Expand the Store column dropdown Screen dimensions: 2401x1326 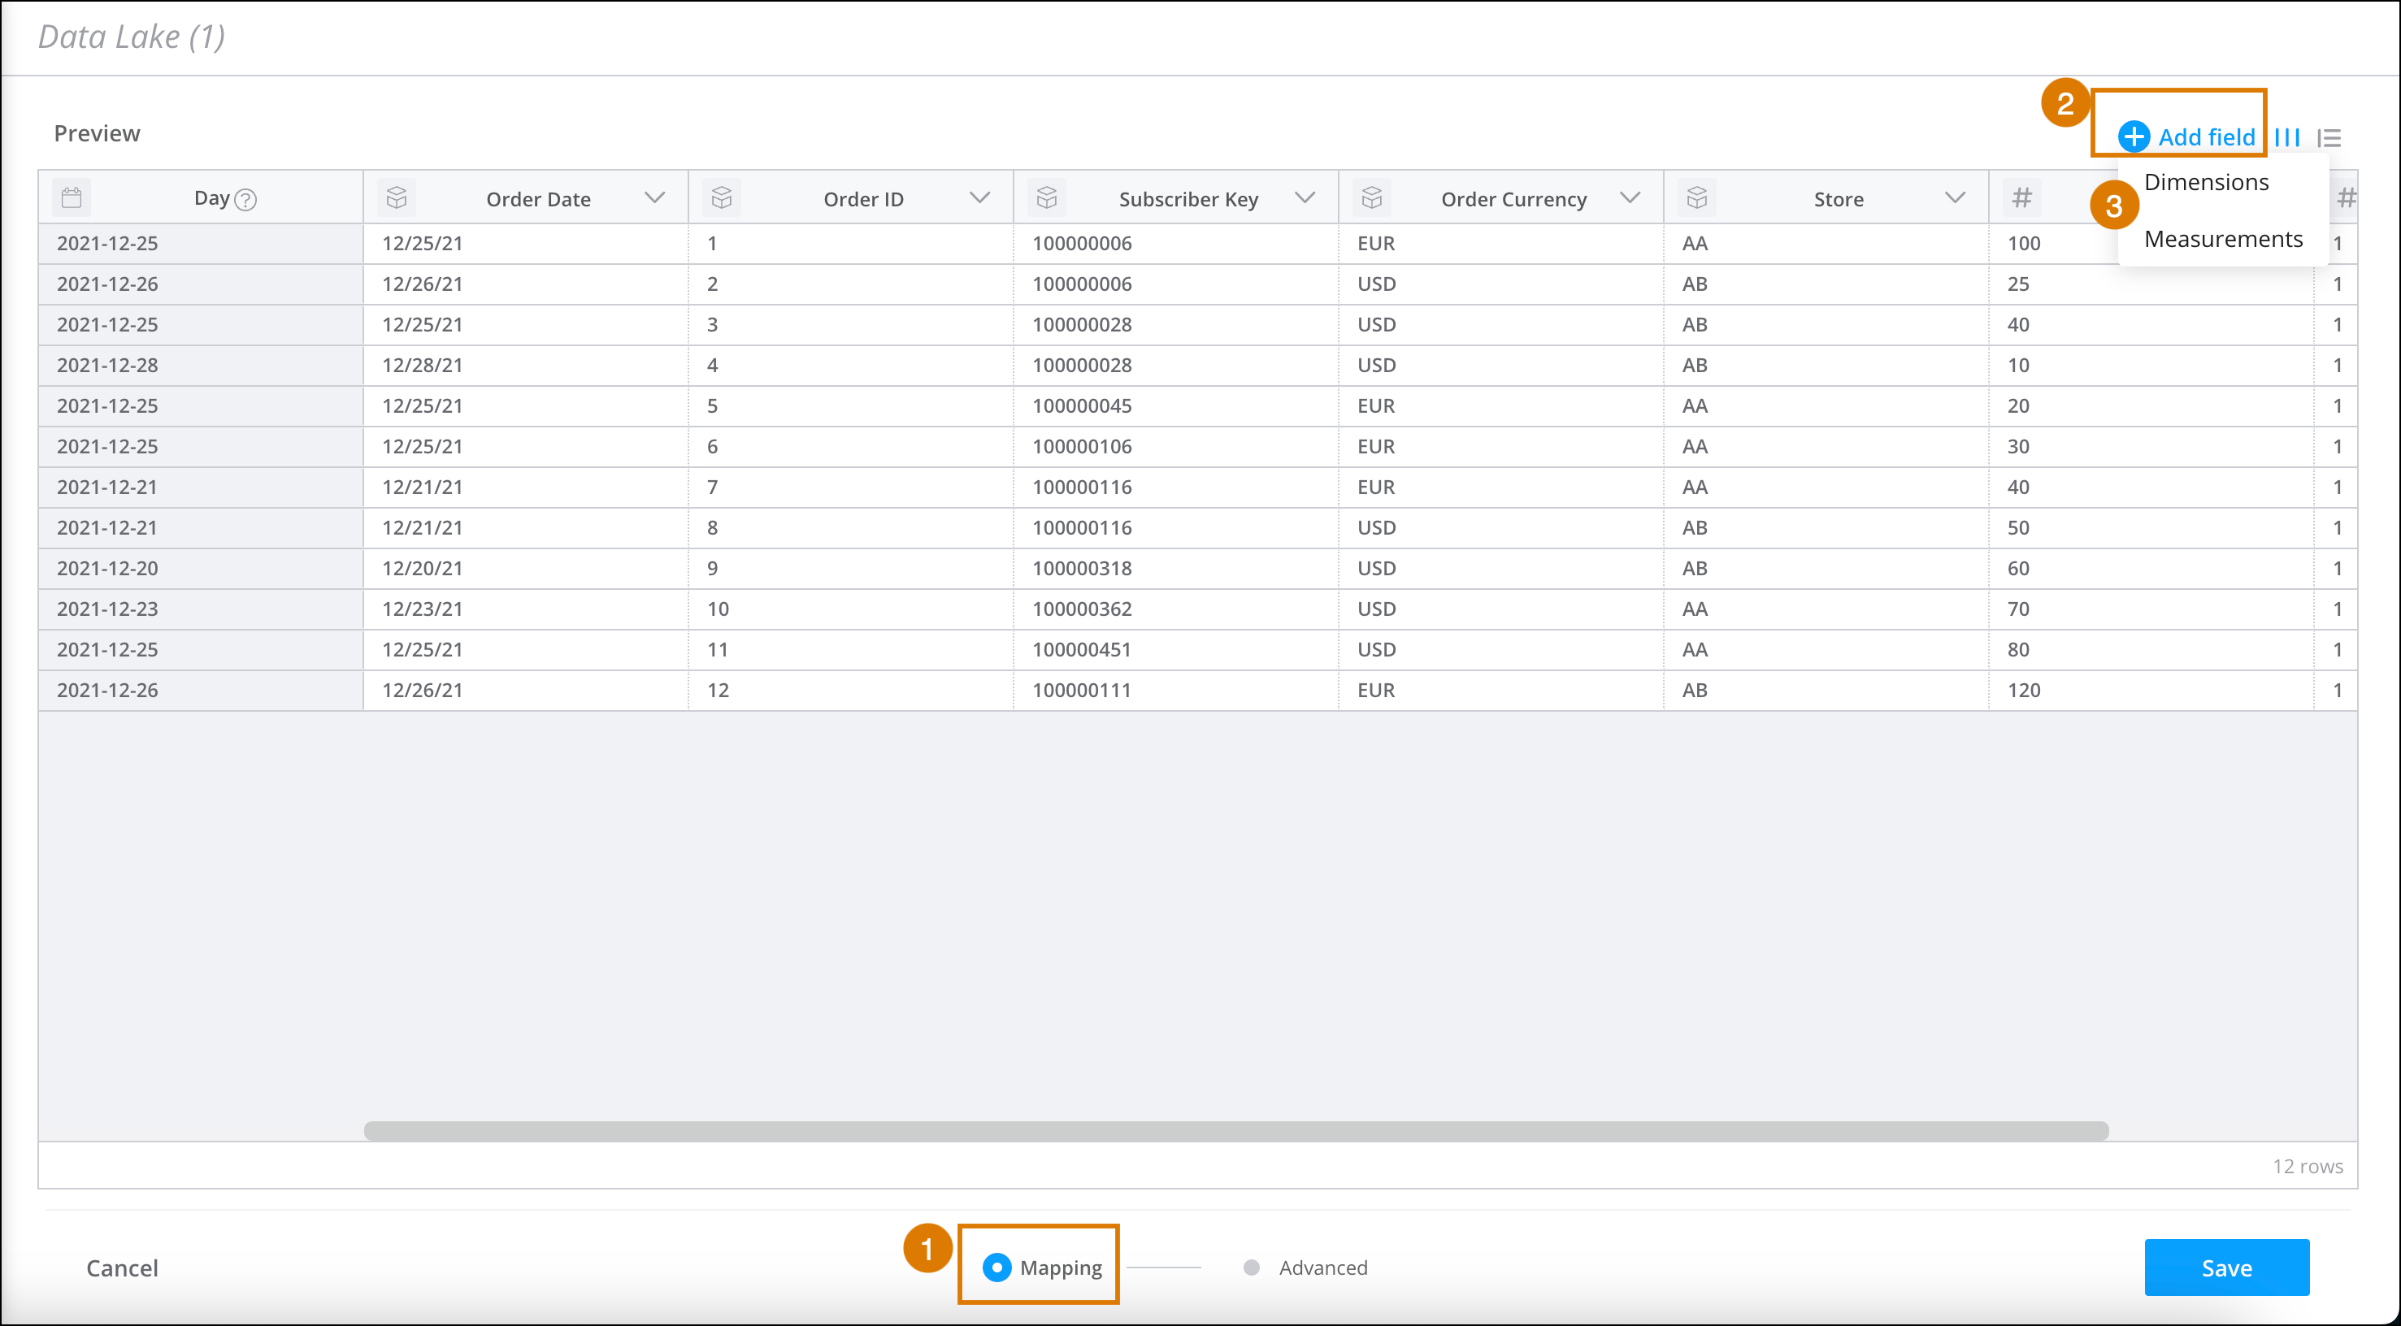pos(1956,197)
